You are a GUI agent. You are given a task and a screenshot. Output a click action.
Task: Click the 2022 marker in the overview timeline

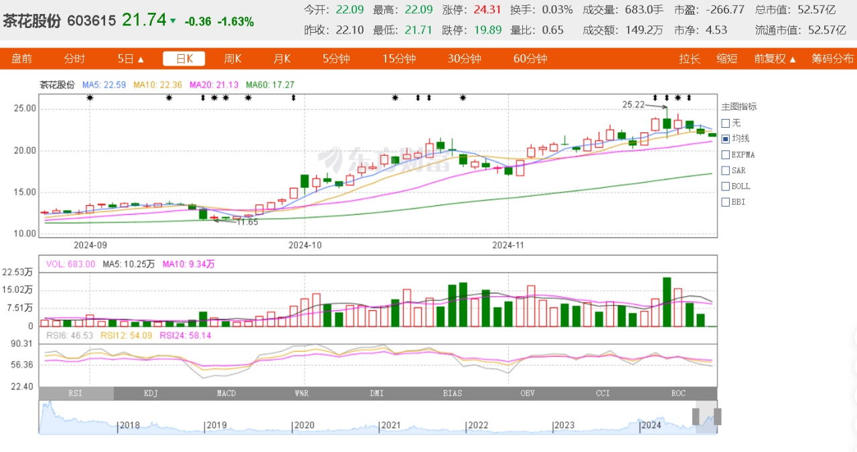click(478, 425)
